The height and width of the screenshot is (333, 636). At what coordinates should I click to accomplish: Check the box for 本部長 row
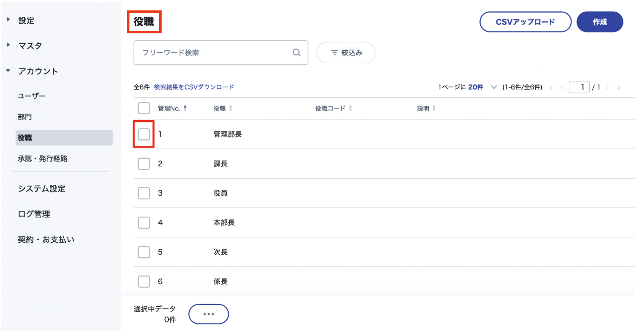click(144, 223)
